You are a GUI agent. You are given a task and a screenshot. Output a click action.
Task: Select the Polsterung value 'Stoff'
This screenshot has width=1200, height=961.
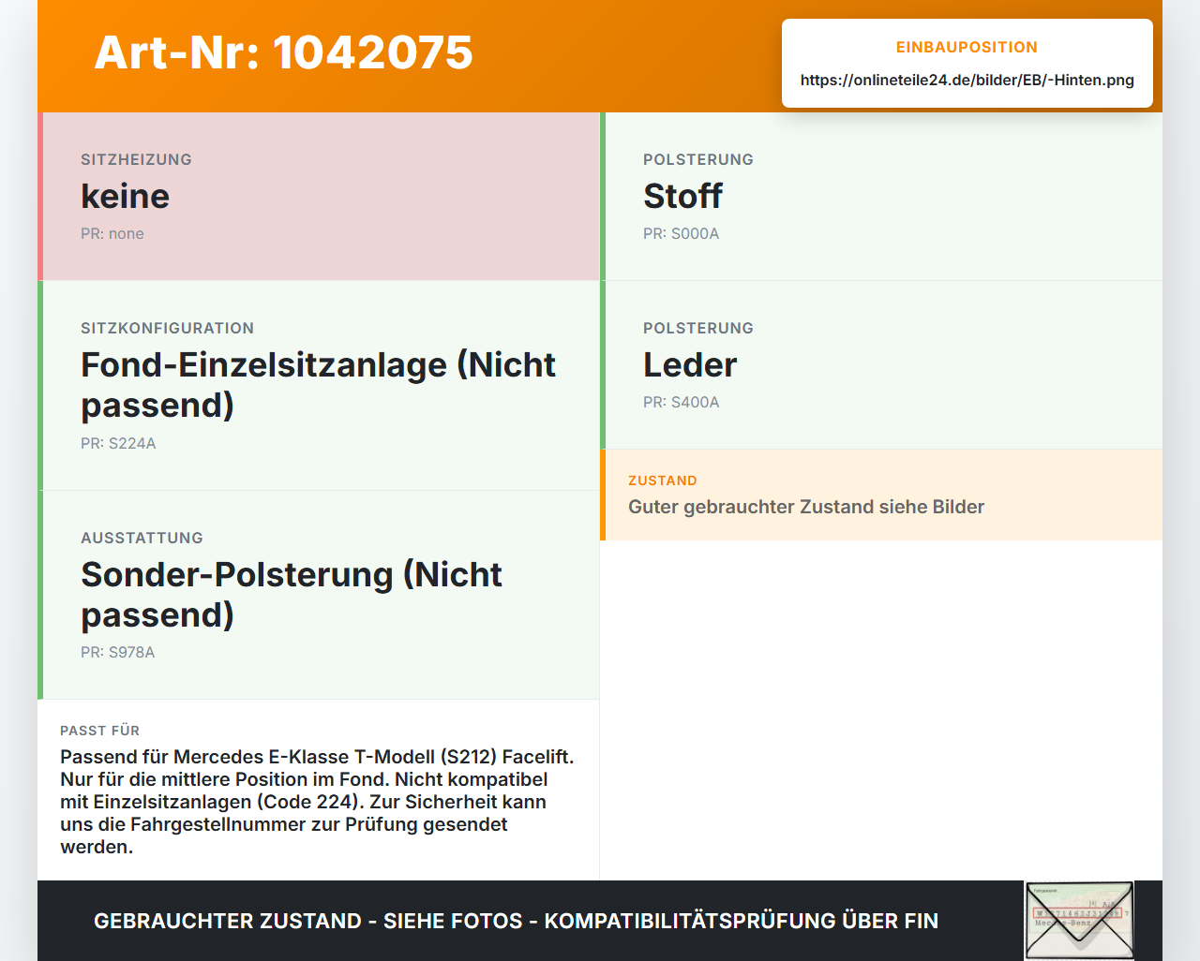coord(682,196)
